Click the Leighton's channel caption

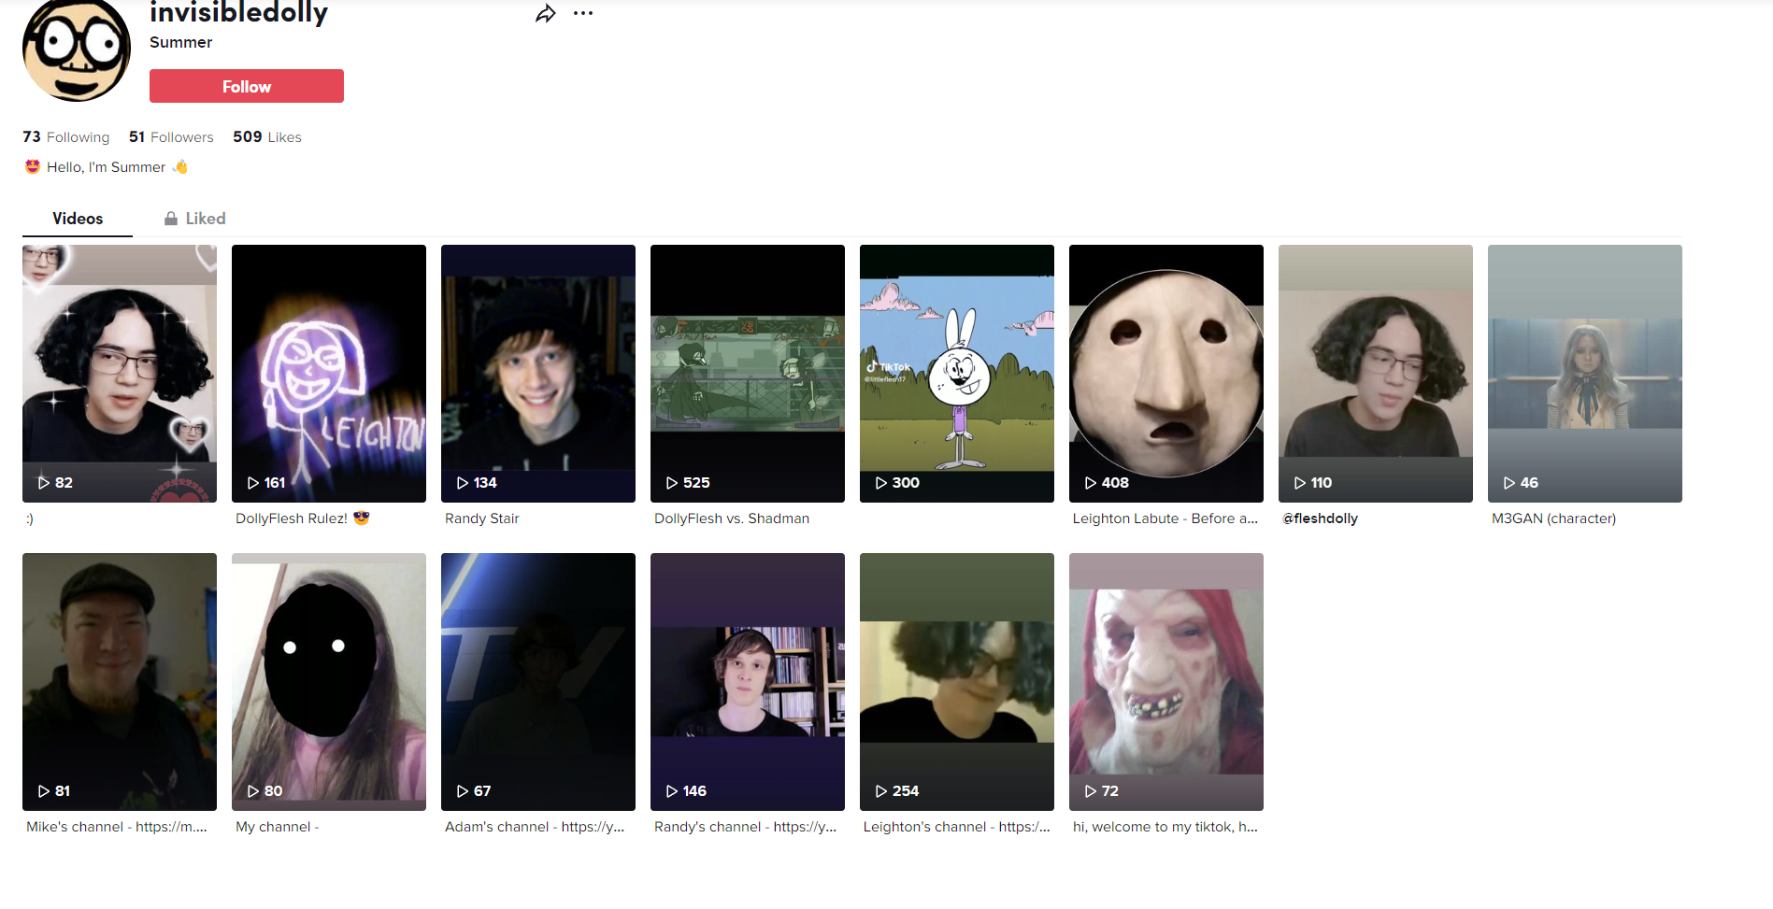click(x=957, y=827)
